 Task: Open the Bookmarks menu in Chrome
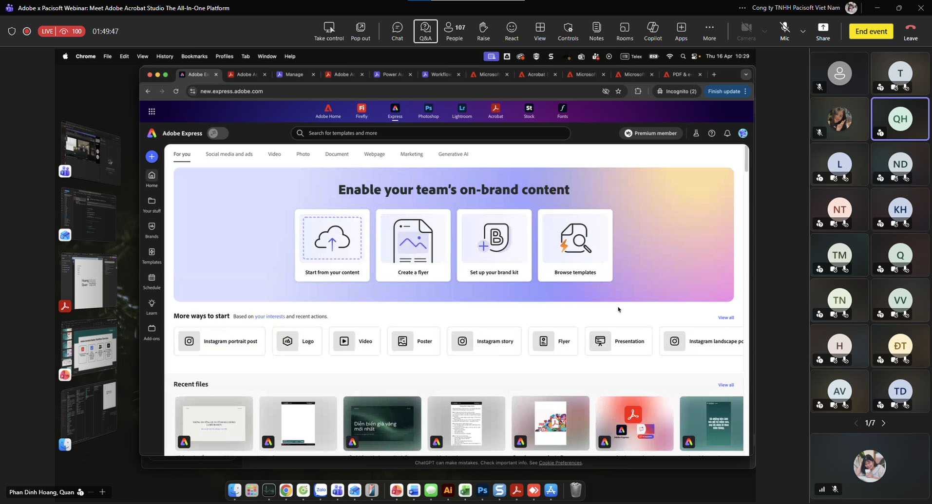coord(194,56)
